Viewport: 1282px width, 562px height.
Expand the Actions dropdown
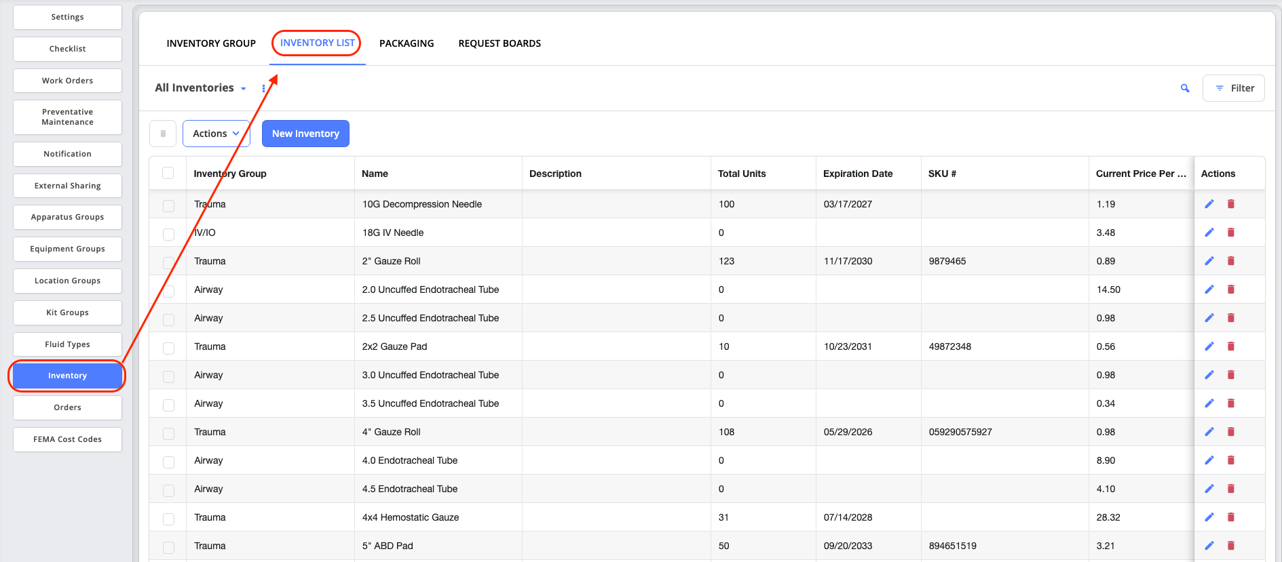(x=216, y=134)
